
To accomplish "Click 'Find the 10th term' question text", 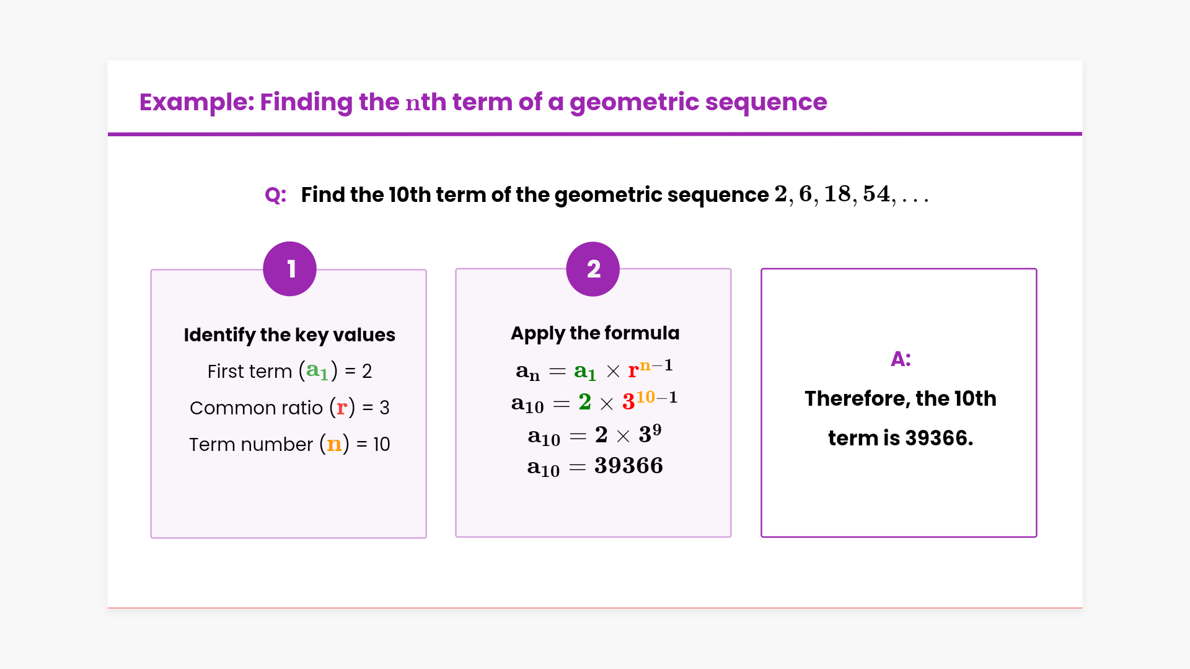I will (x=534, y=195).
